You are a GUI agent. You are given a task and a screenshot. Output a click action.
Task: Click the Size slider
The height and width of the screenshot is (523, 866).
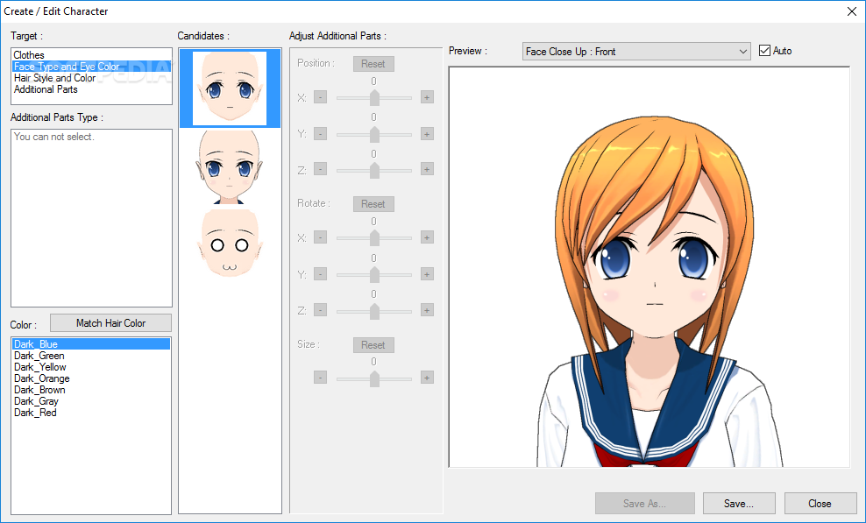pyautogui.click(x=374, y=378)
